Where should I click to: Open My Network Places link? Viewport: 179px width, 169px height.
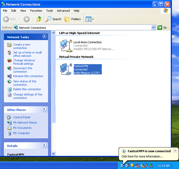(25, 123)
